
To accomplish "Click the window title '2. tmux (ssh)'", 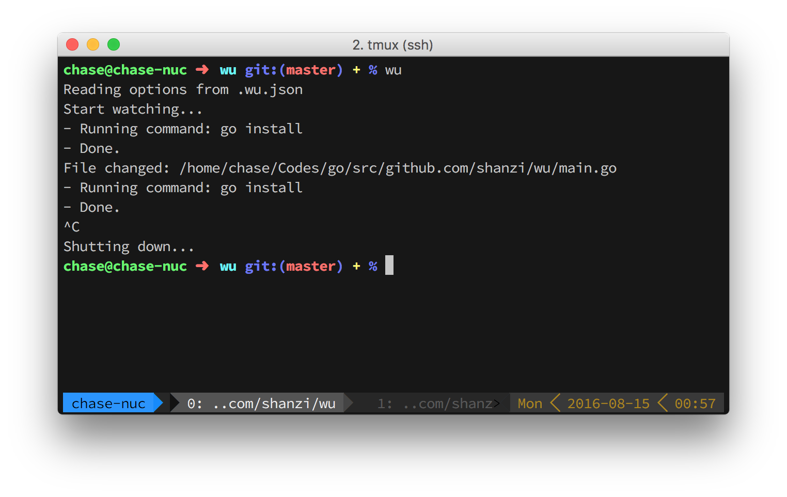I will click(x=393, y=45).
